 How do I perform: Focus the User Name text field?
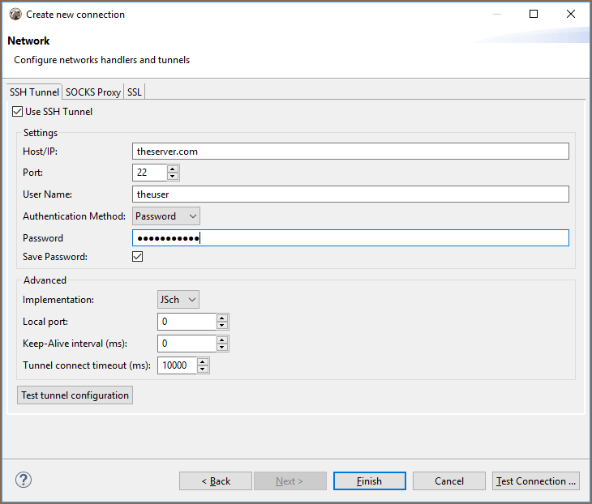tap(350, 194)
